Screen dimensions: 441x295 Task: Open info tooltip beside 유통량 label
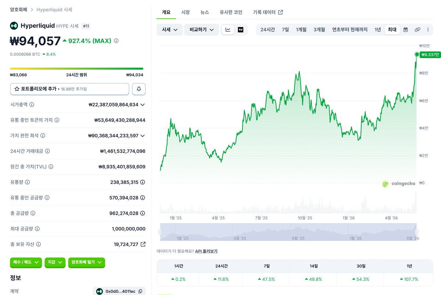(27, 182)
